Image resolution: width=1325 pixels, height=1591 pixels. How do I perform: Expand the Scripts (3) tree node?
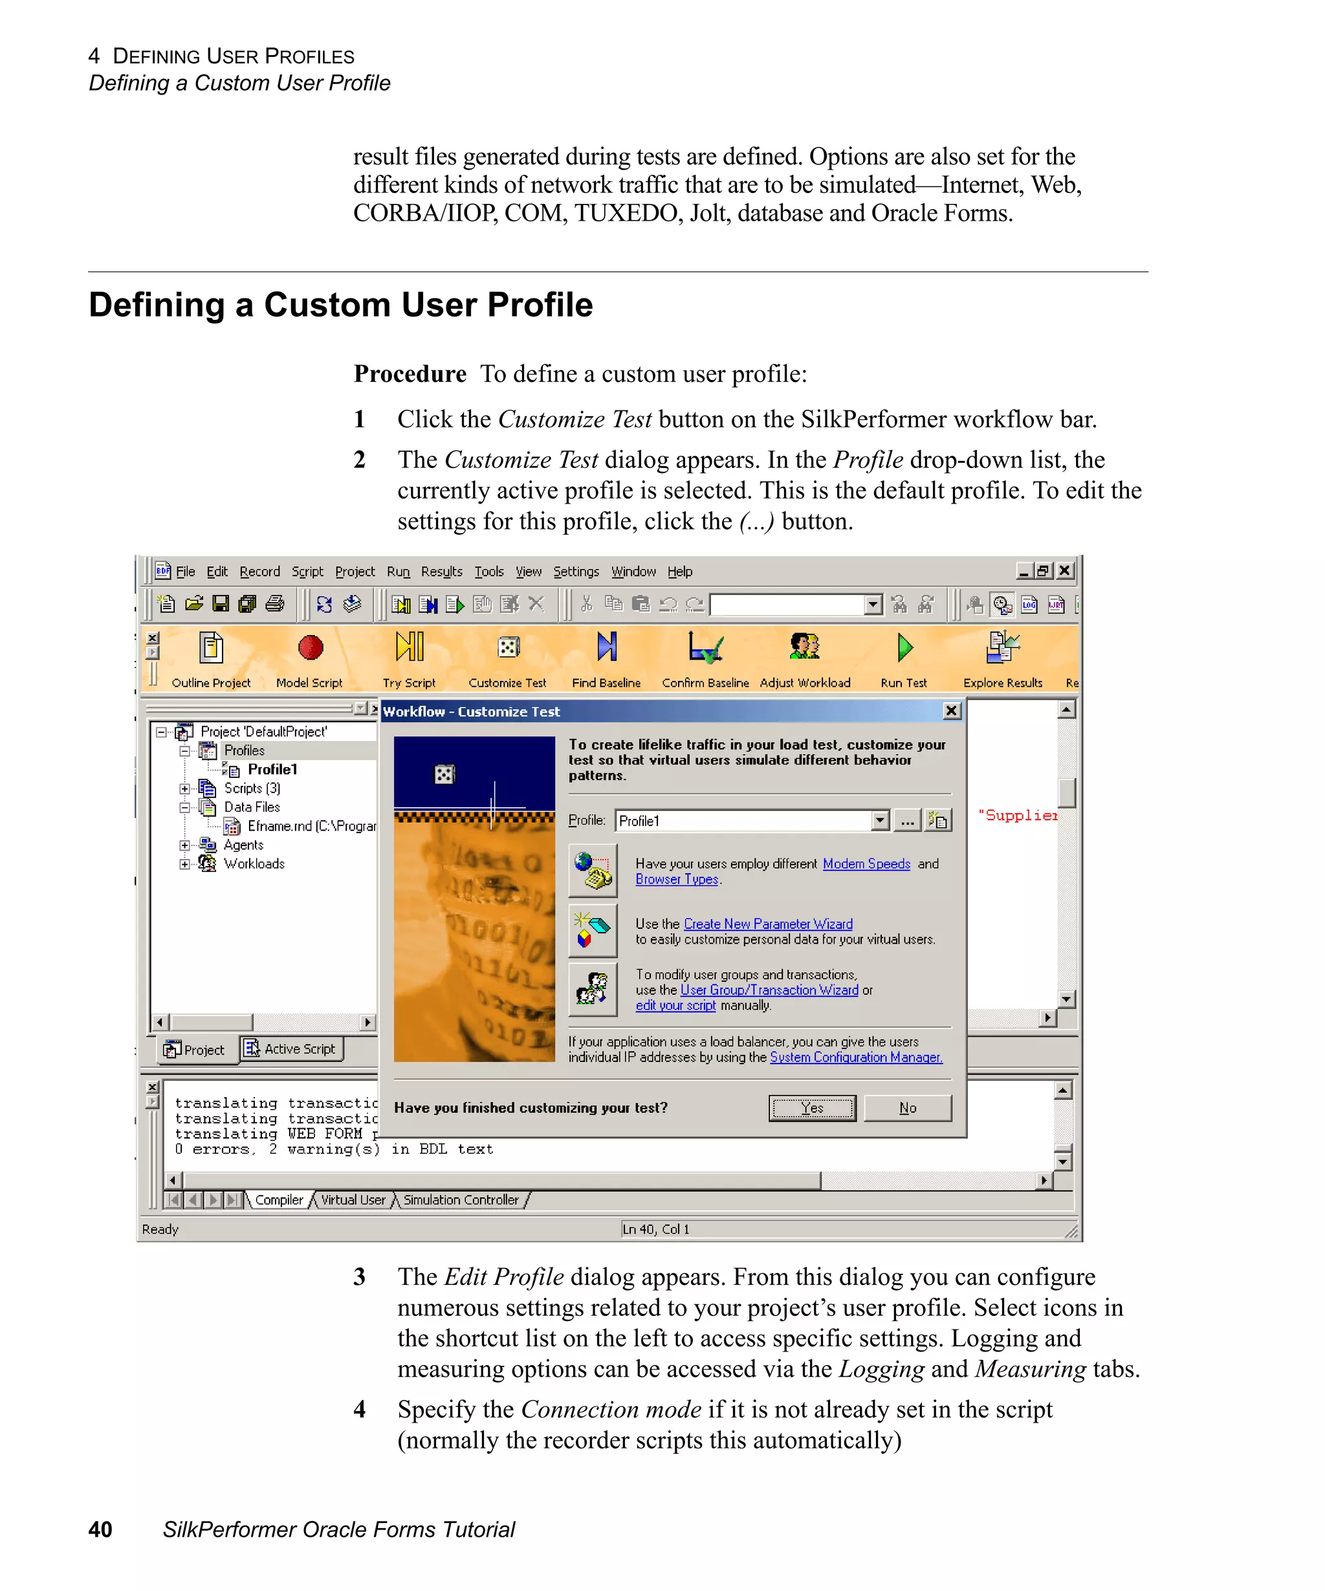pos(184,788)
